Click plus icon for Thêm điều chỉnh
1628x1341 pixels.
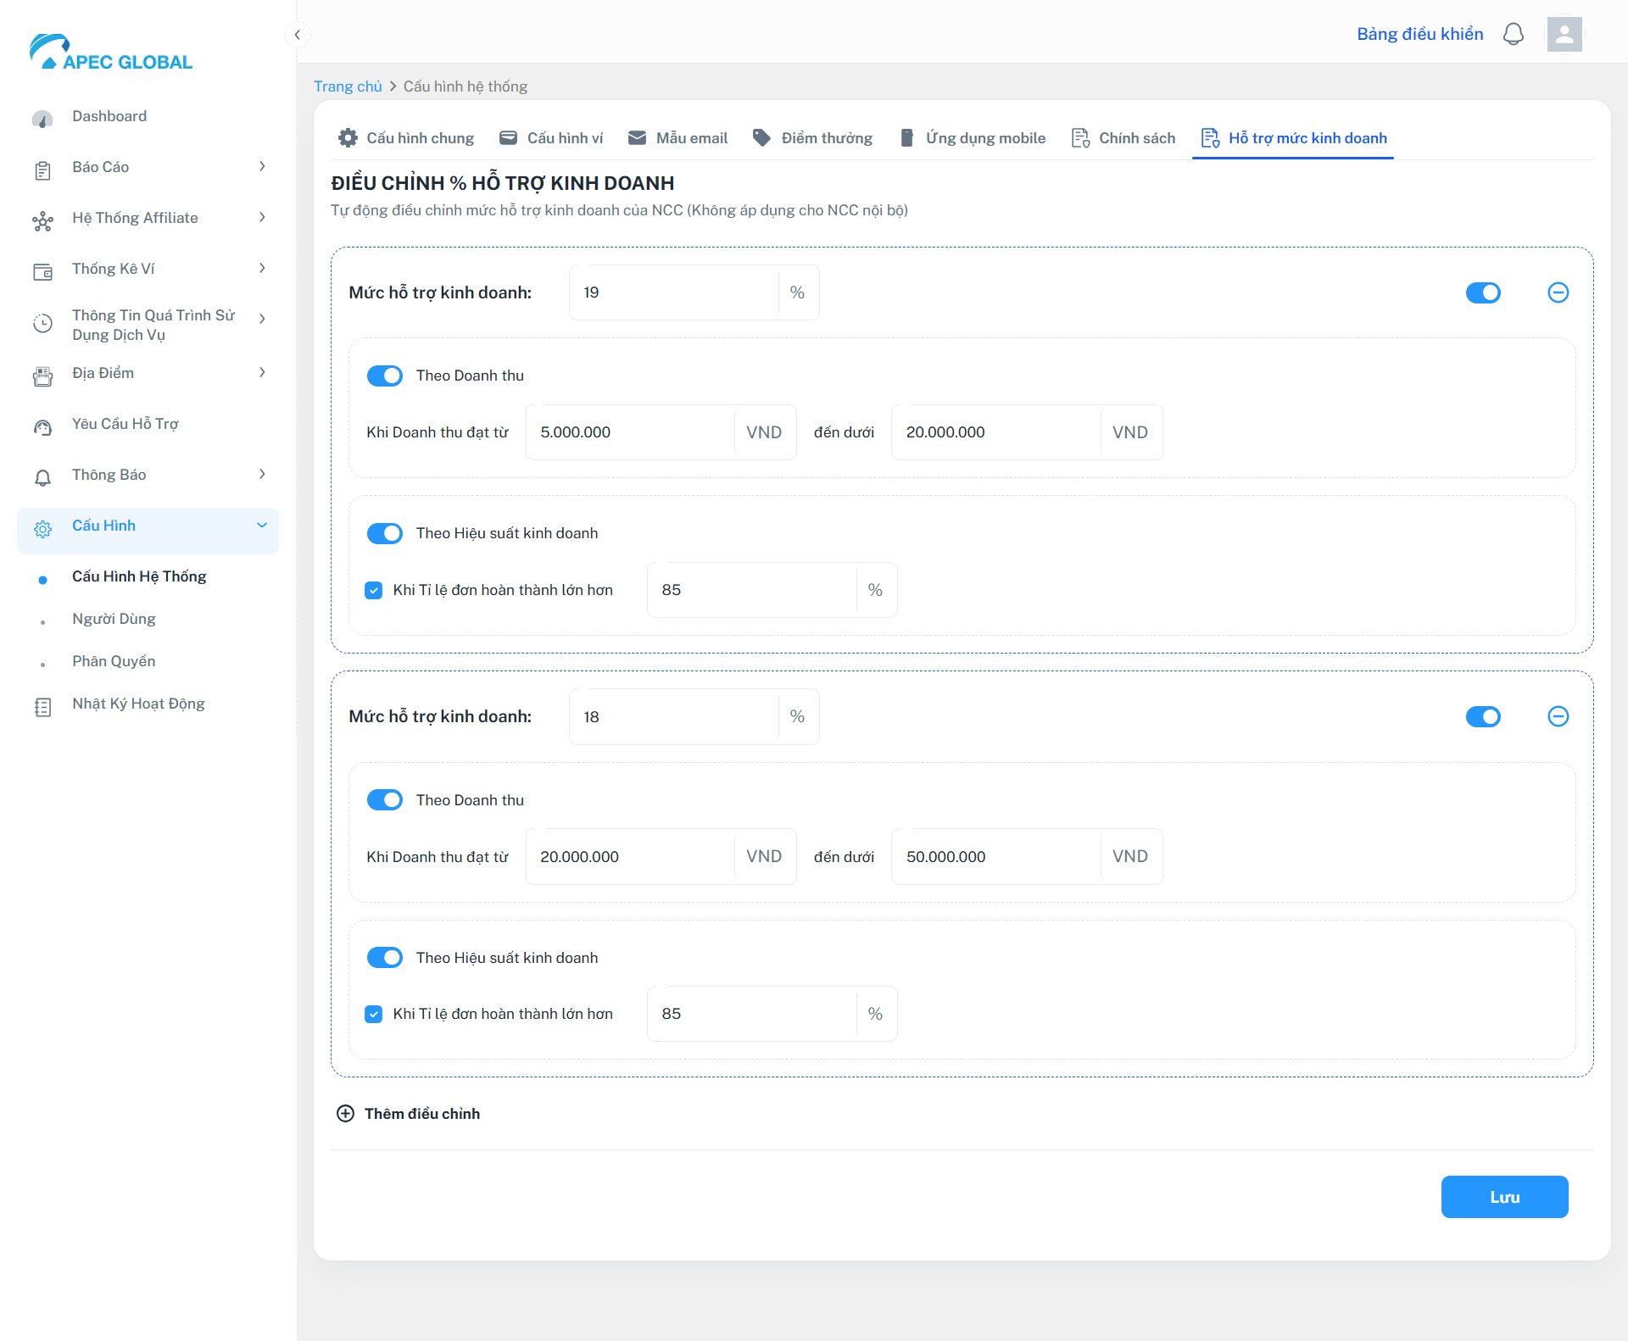pos(345,1113)
